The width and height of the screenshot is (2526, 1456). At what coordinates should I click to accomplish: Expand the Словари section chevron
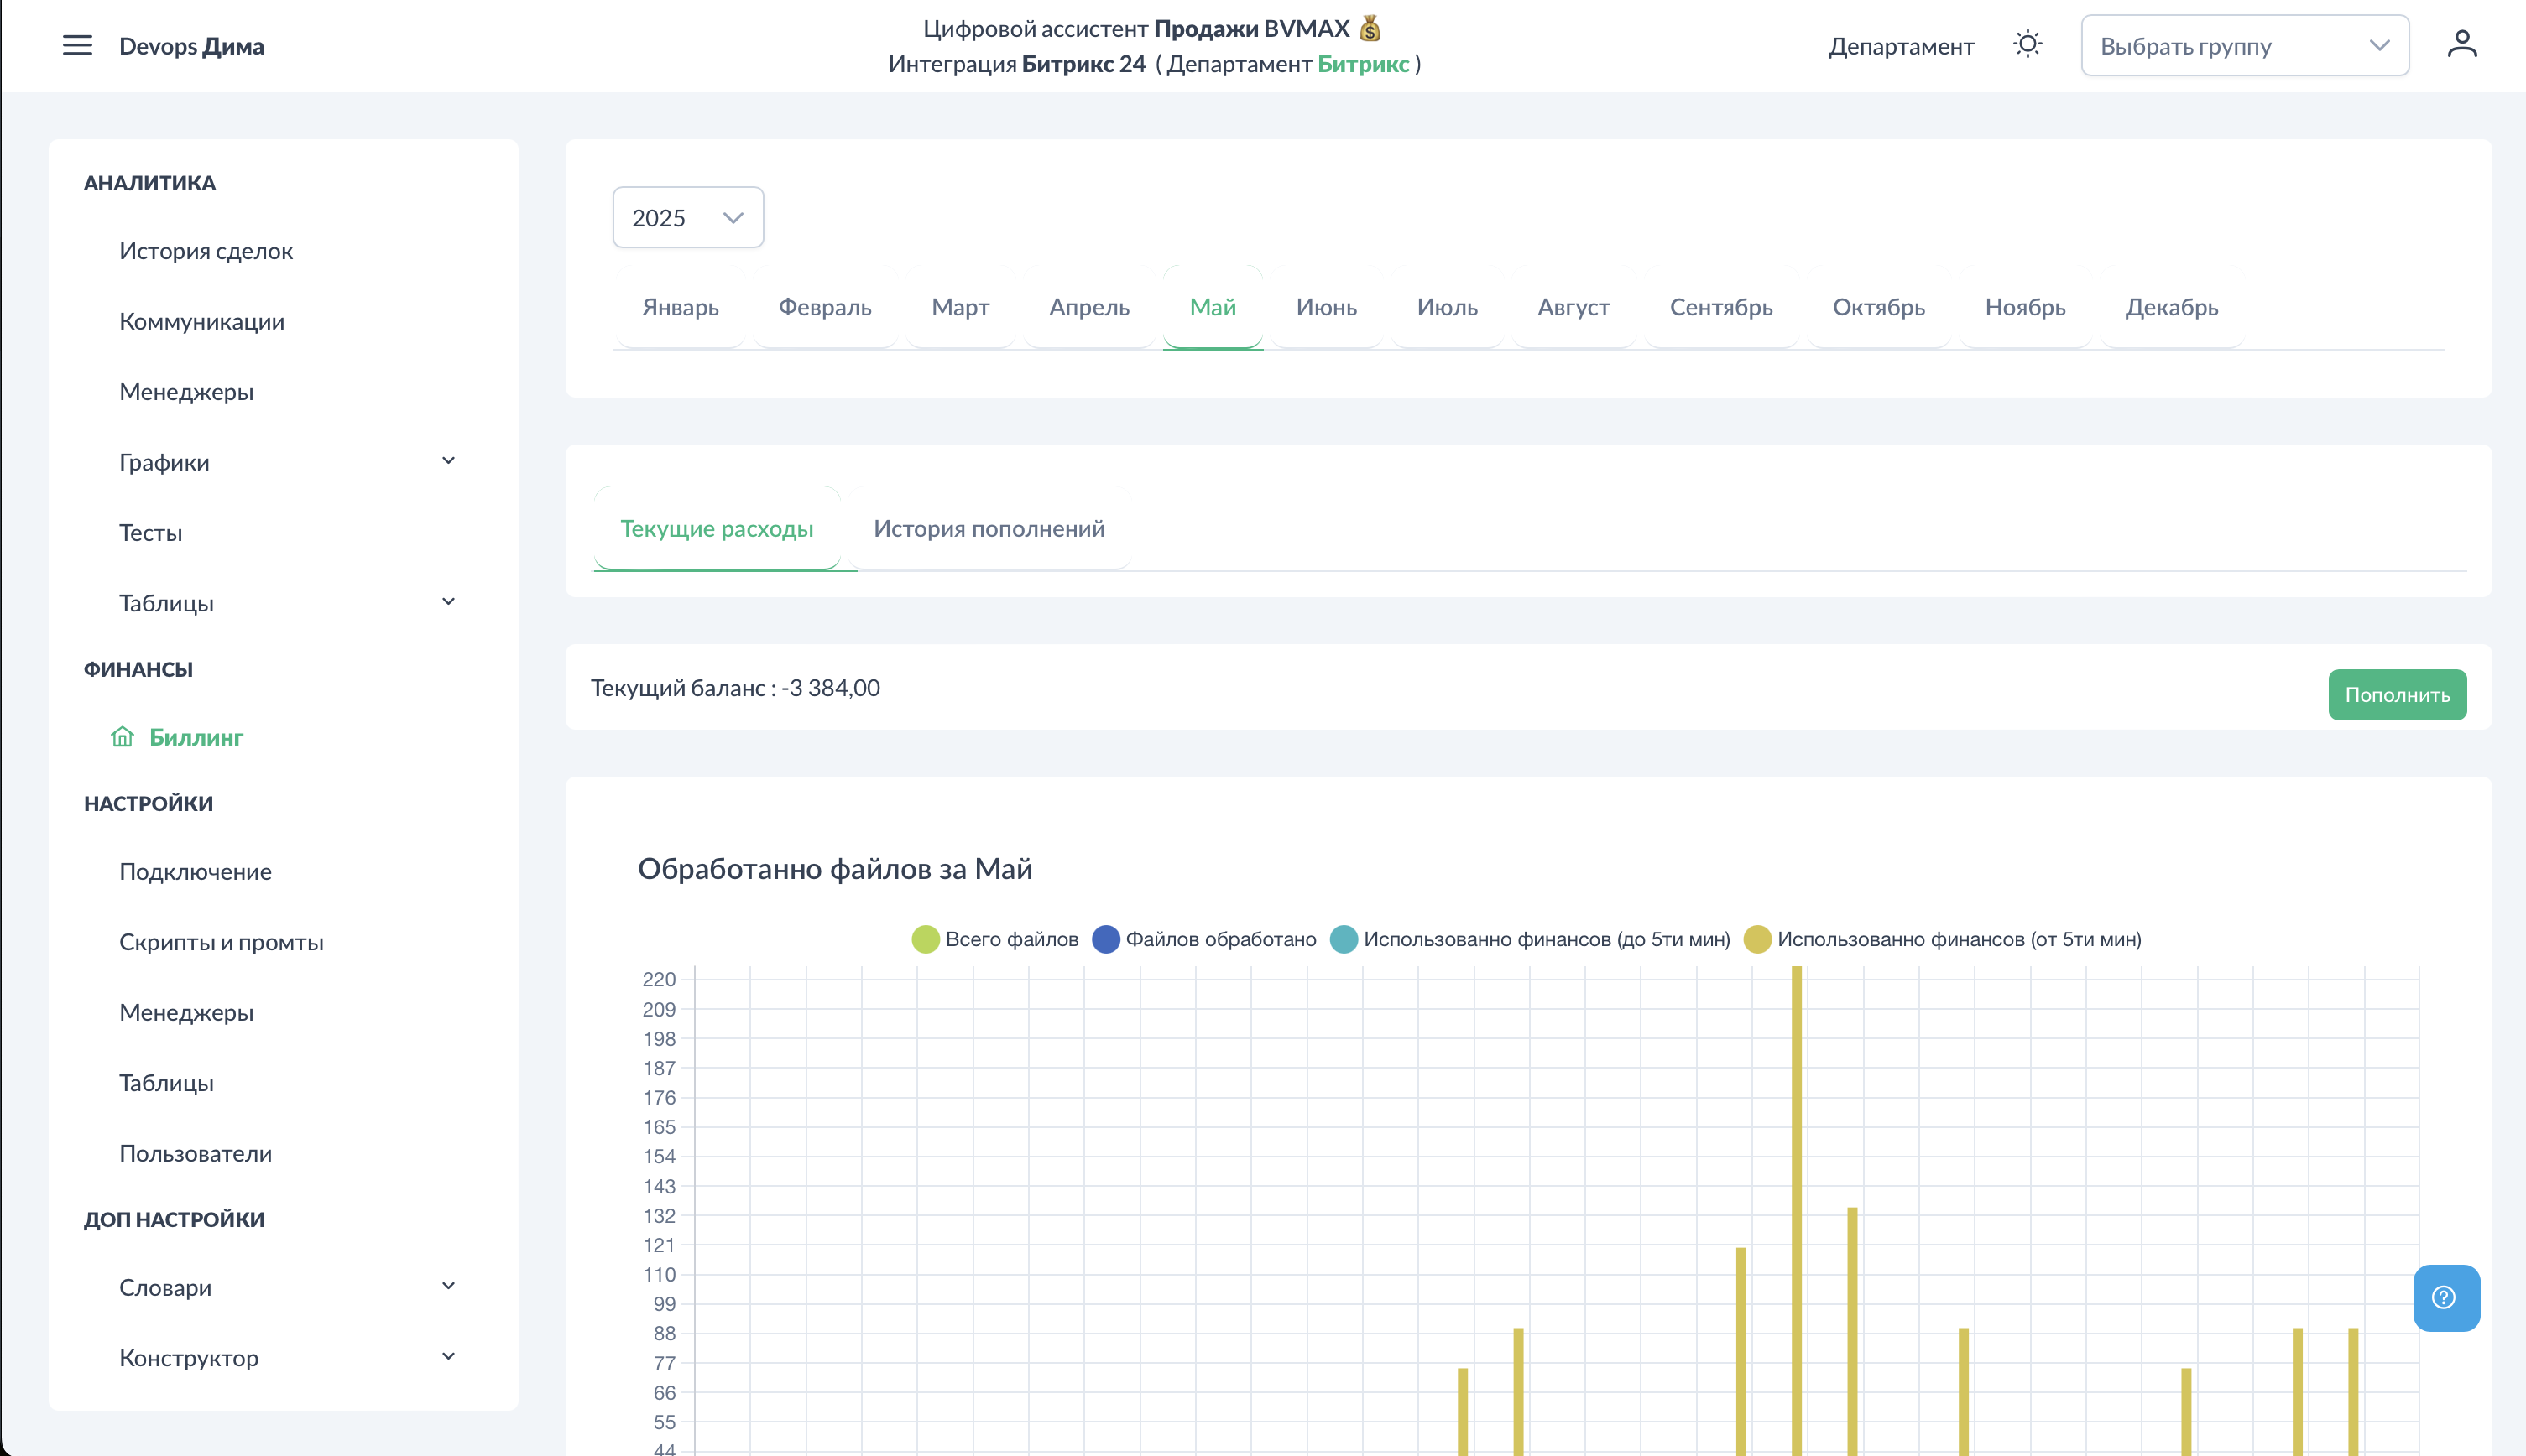tap(448, 1286)
